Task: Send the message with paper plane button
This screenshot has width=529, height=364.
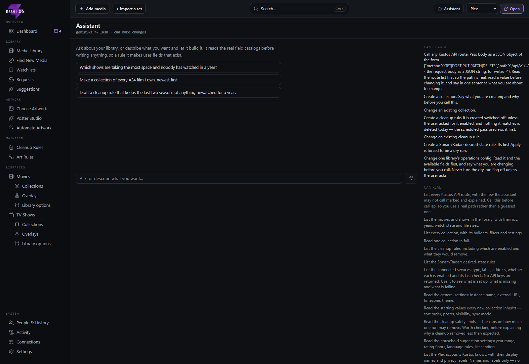Action: tap(411, 178)
